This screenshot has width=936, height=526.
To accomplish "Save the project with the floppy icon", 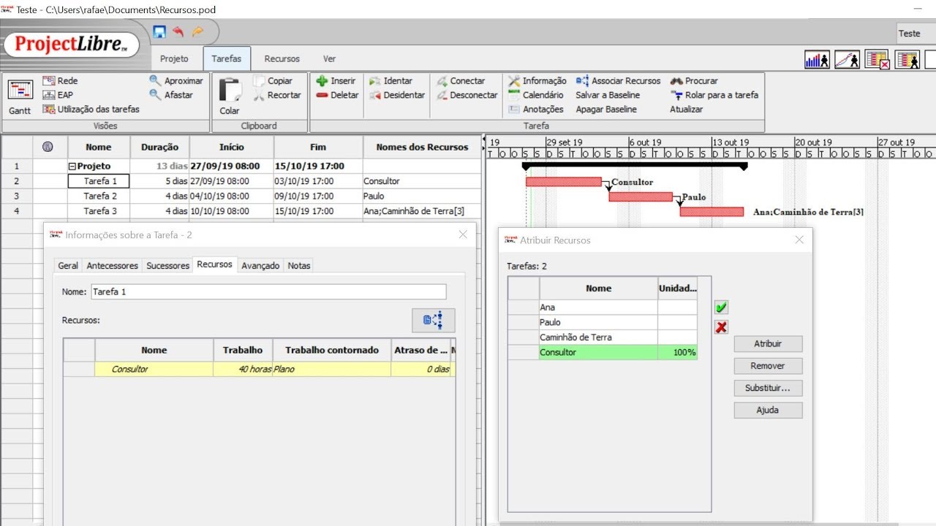I will click(159, 31).
